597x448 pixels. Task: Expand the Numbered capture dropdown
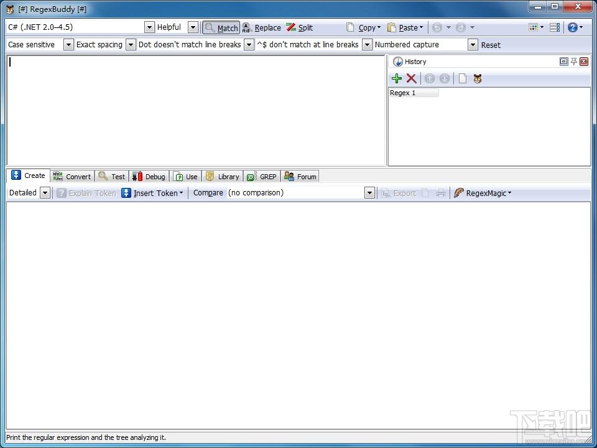pos(473,45)
